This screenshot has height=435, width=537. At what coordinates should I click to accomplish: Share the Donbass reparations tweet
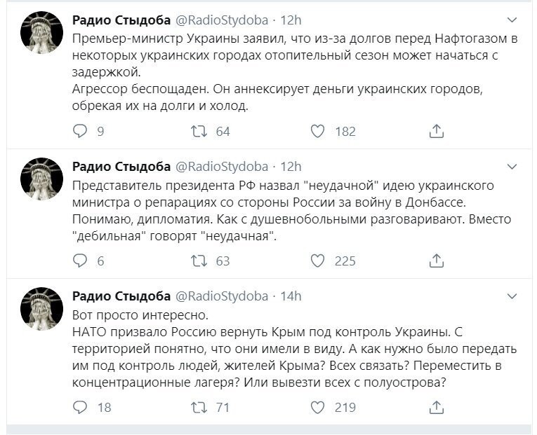click(437, 261)
